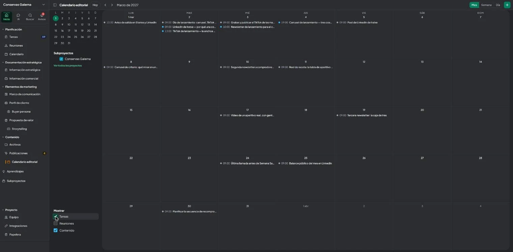
Task: Open the Conservas Galerna project dropdown
Action: click(24, 5)
